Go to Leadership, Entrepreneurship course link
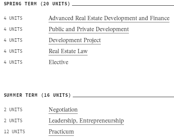Viewport: 174px width, 140px height. (86, 121)
